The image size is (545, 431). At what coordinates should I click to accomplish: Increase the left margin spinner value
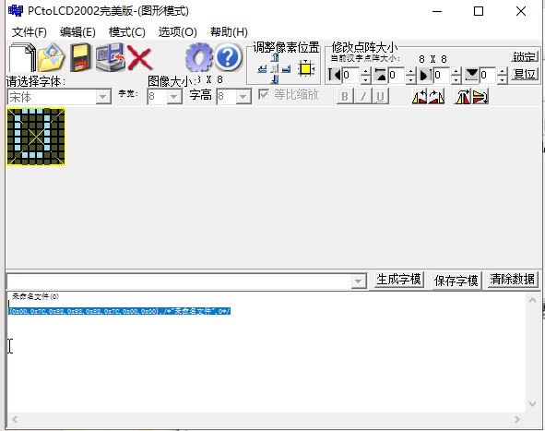[366, 71]
